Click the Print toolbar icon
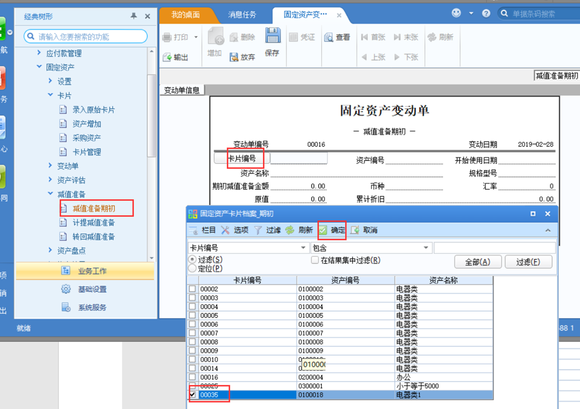This screenshot has width=580, height=409. point(167,37)
